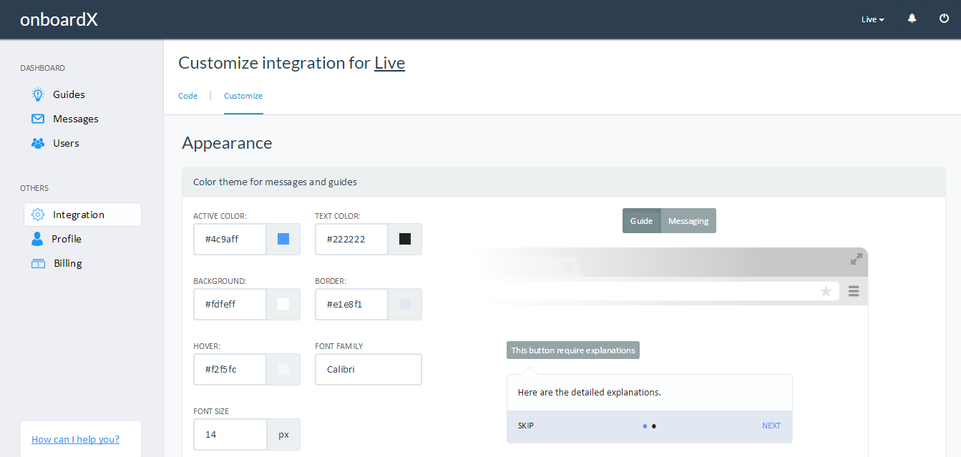This screenshot has width=961, height=457.
Task: Click the underlined Live link in heading
Action: 390,63
